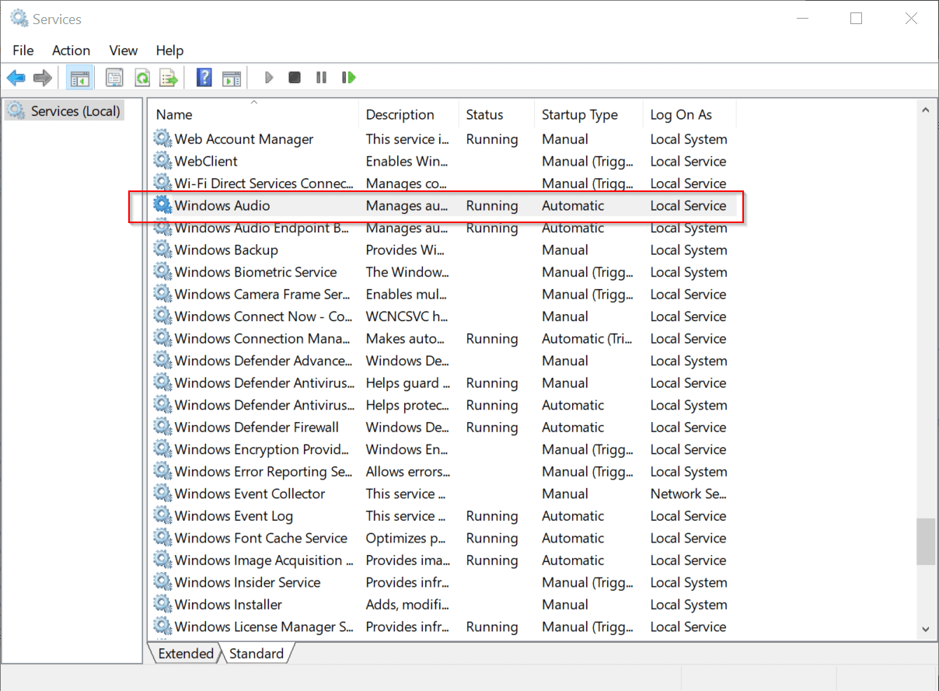Click the Export List toolbar icon
939x691 pixels.
point(168,78)
